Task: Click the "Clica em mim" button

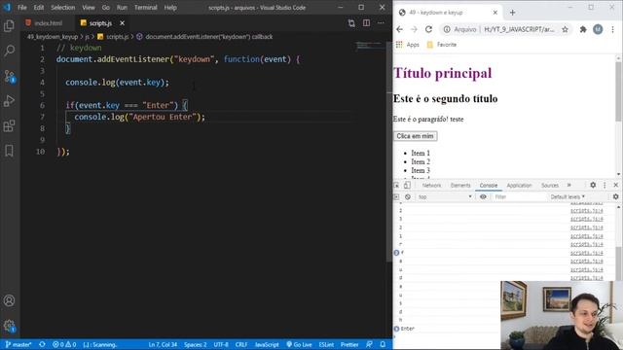Action: tap(416, 136)
